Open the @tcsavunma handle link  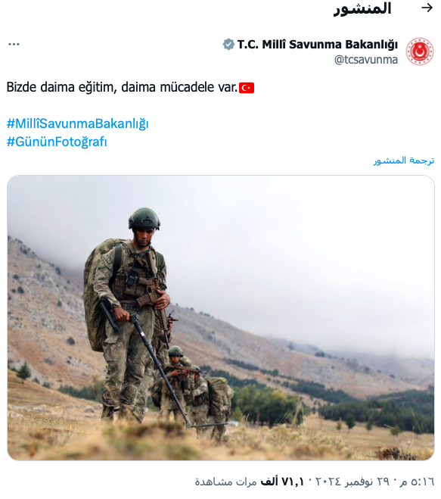pos(366,60)
